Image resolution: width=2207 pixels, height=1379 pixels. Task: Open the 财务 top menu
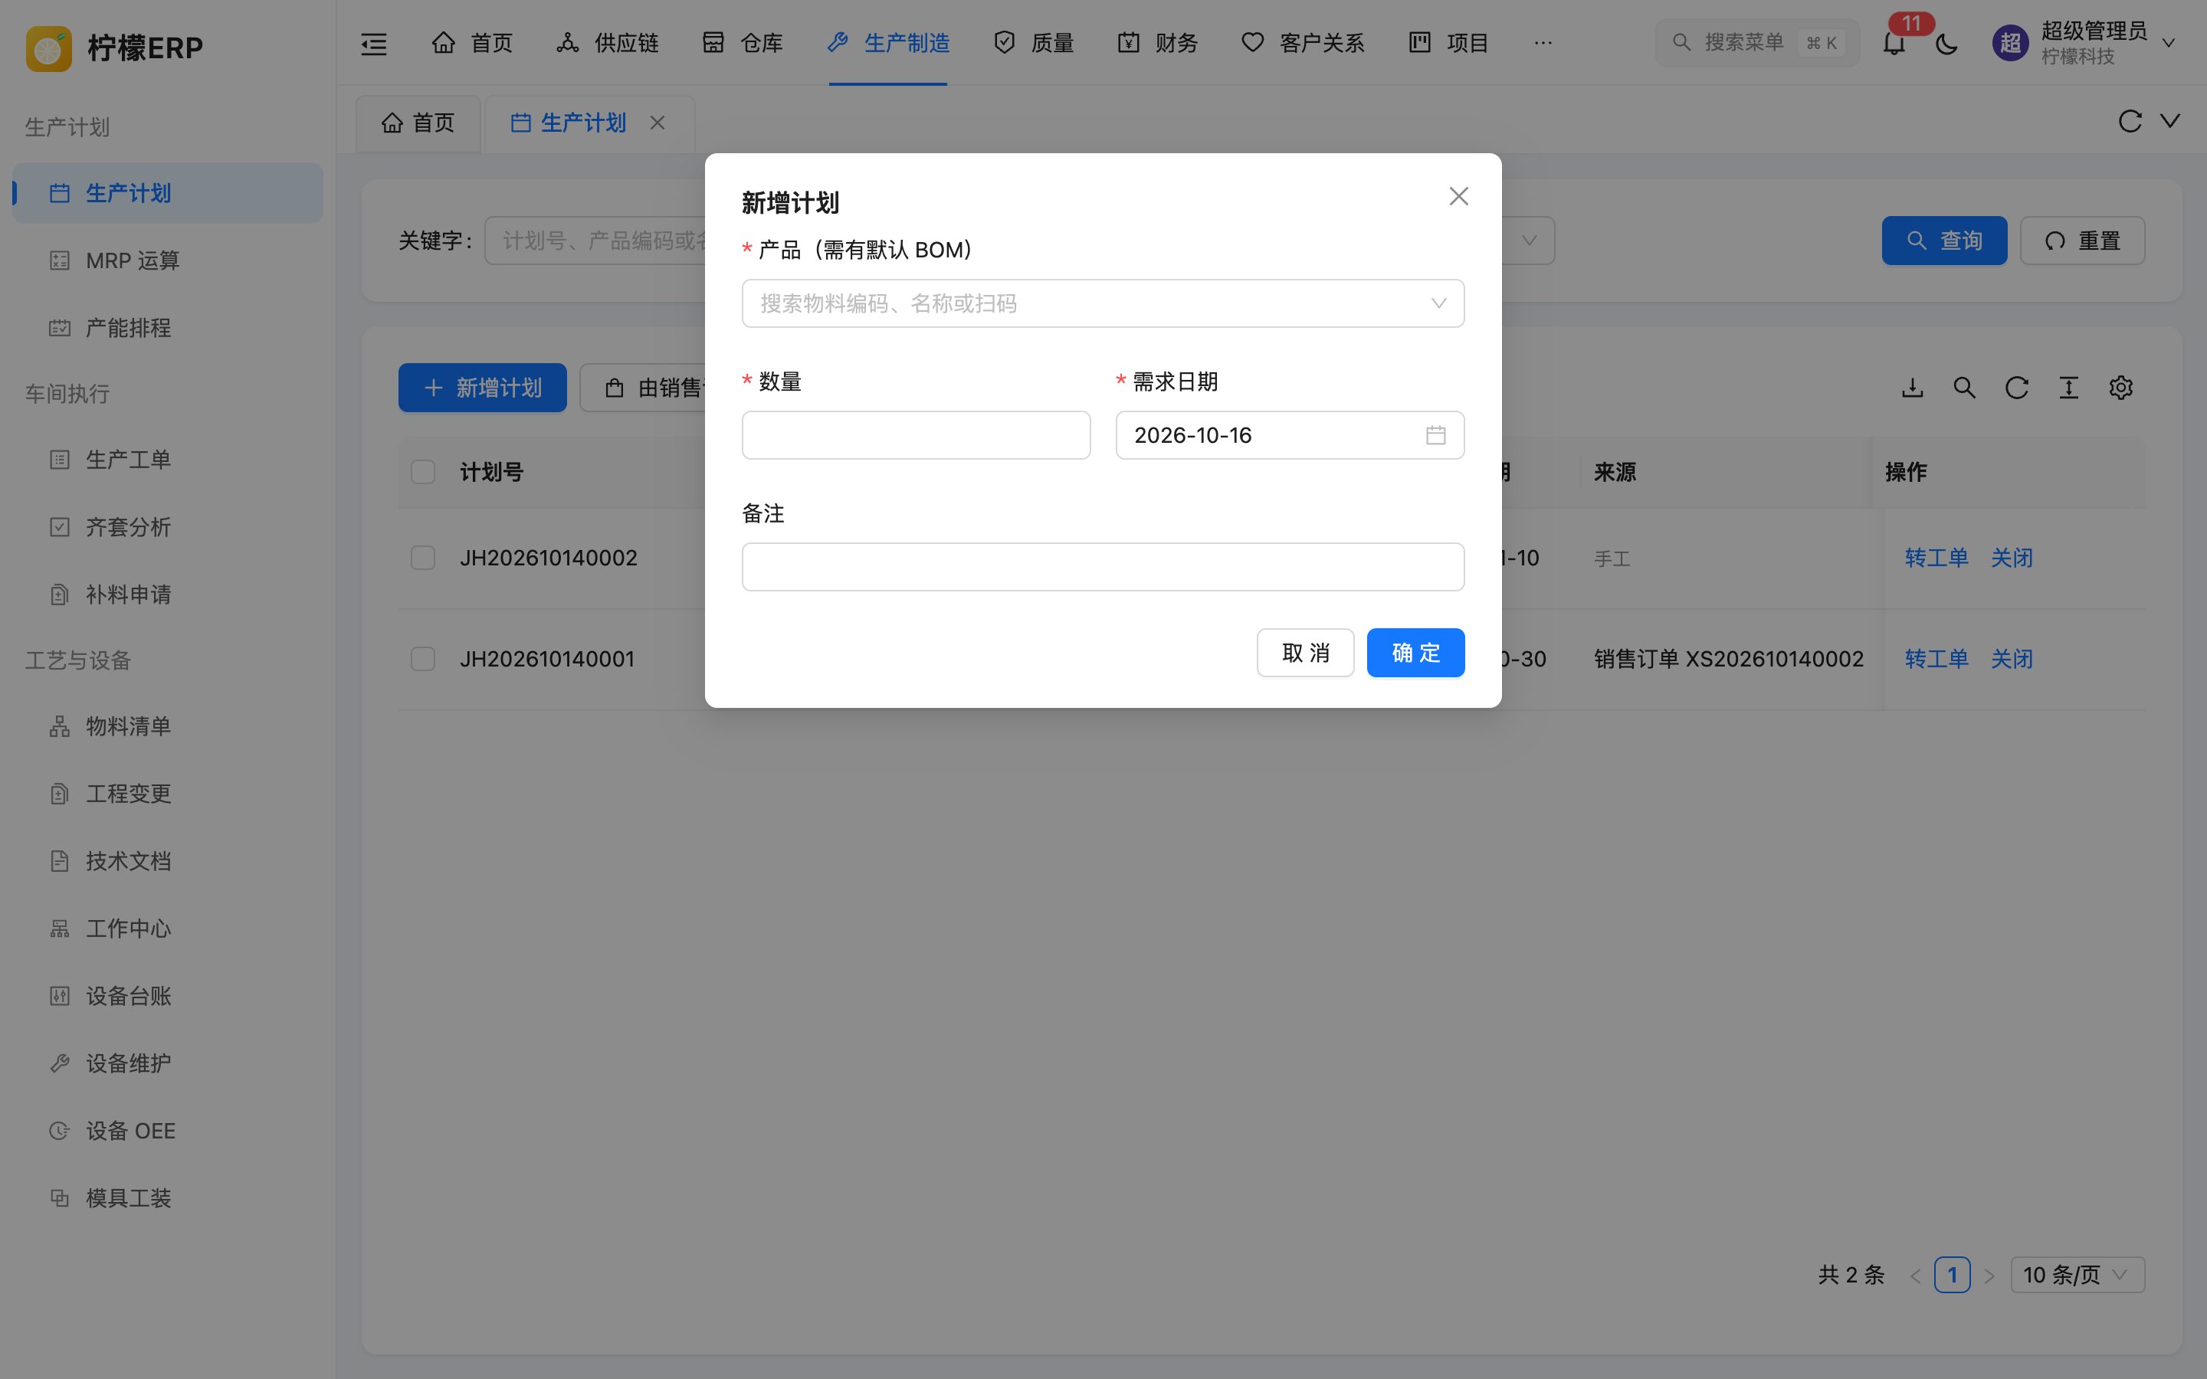point(1157,43)
